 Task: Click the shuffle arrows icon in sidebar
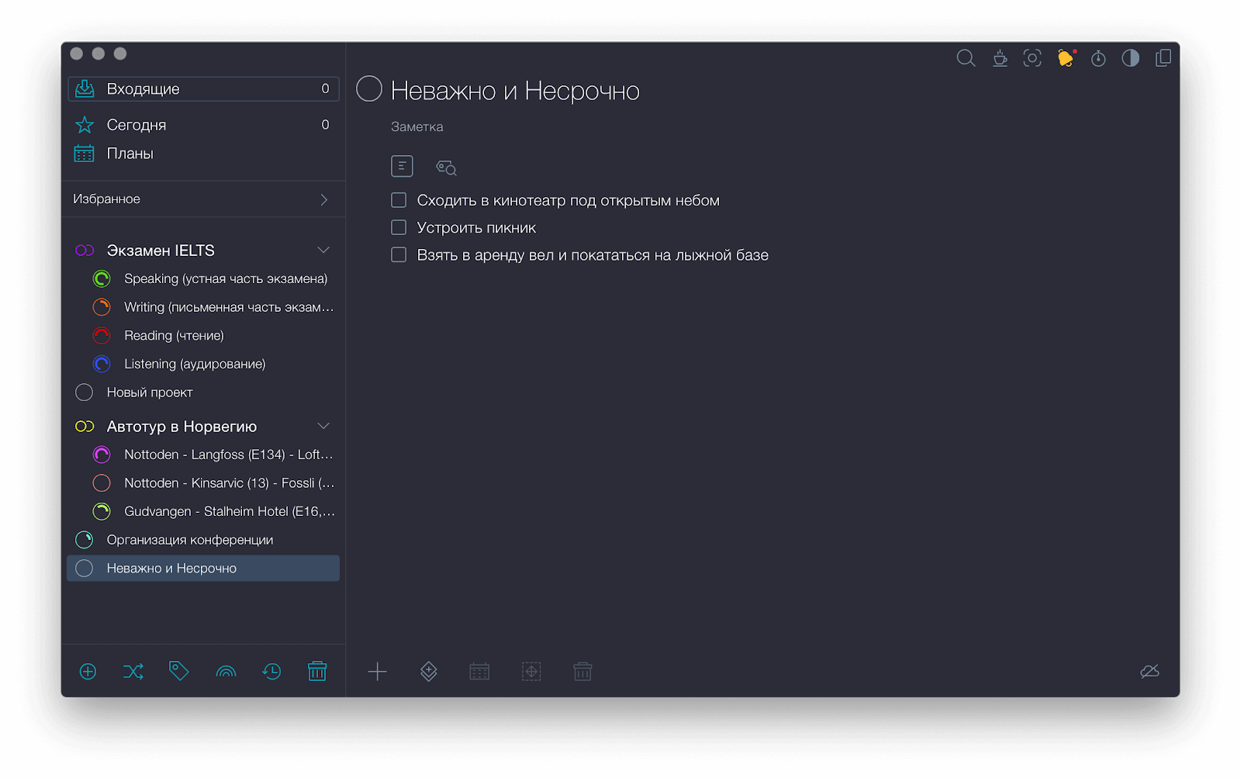point(133,672)
